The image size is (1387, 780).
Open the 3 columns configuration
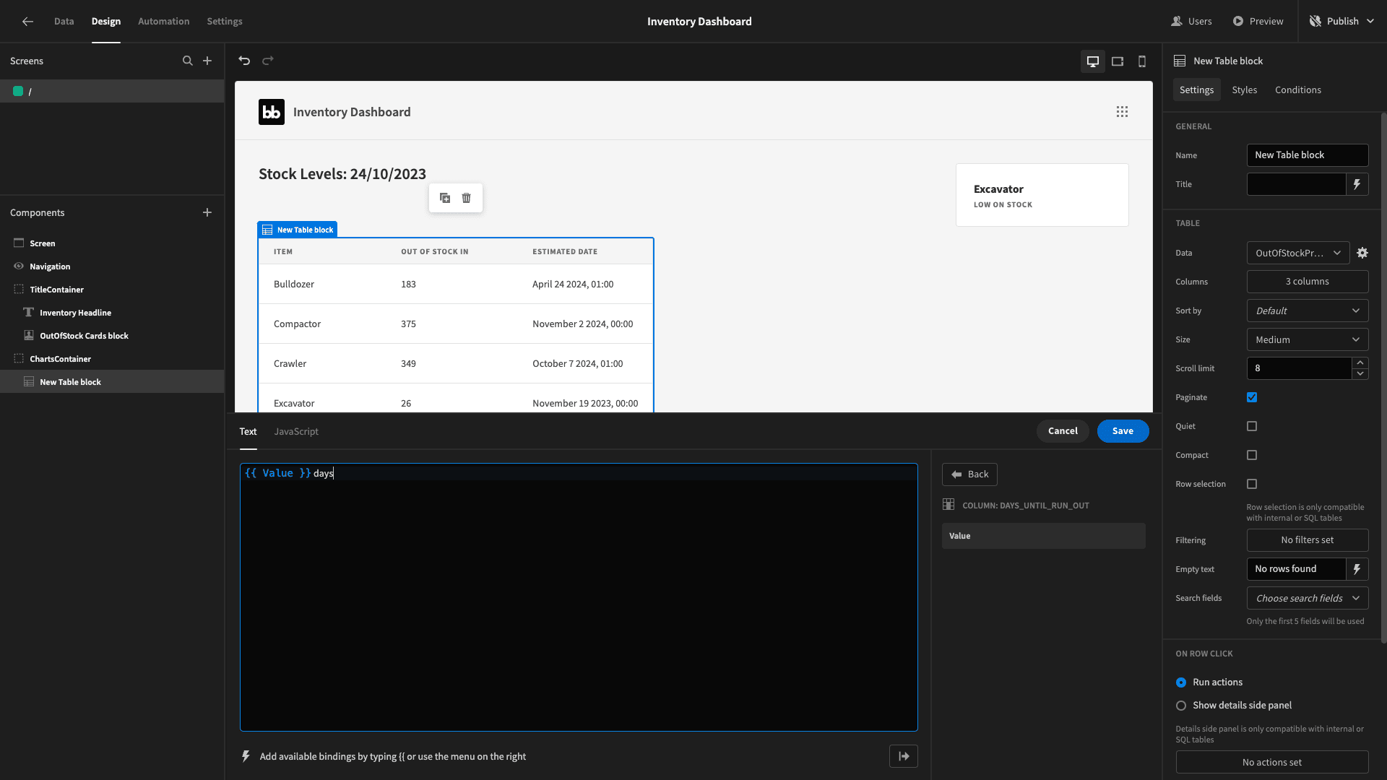[x=1308, y=282]
